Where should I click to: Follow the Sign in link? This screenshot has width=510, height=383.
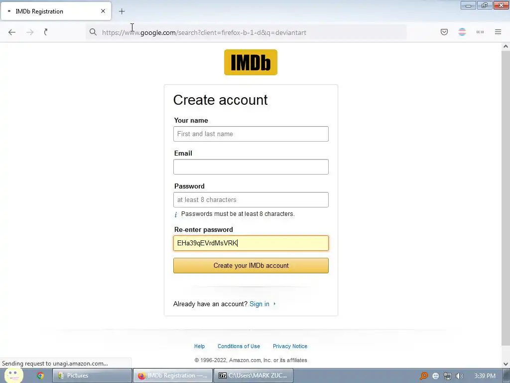coord(259,304)
